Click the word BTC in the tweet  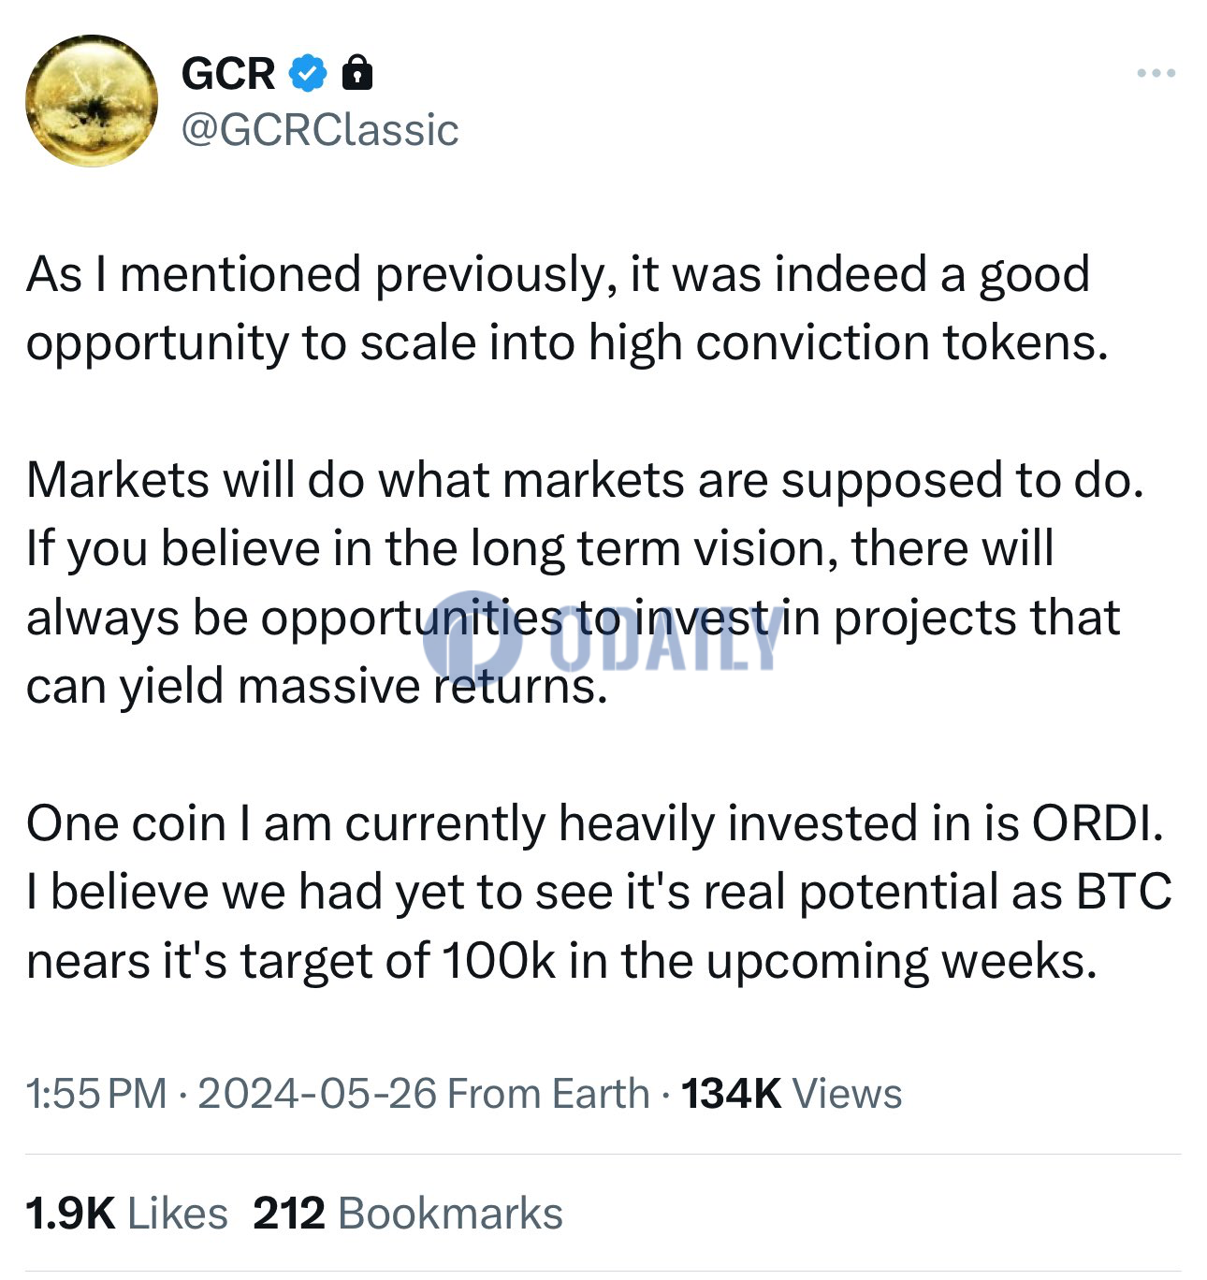click(x=1124, y=892)
